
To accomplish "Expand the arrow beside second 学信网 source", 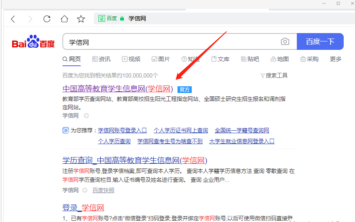I will point(85,190).
